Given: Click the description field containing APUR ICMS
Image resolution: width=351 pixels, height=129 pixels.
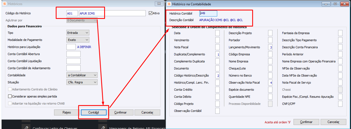Looking at the screenshot, I should point(112,13).
